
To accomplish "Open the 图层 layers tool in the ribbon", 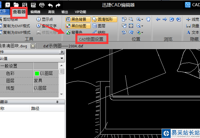I will click(x=99, y=26).
